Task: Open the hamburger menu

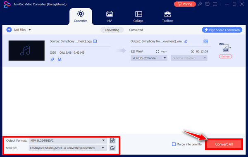Action: [215, 4]
